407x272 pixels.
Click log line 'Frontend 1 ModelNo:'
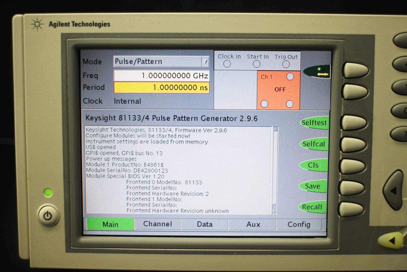pos(154,199)
